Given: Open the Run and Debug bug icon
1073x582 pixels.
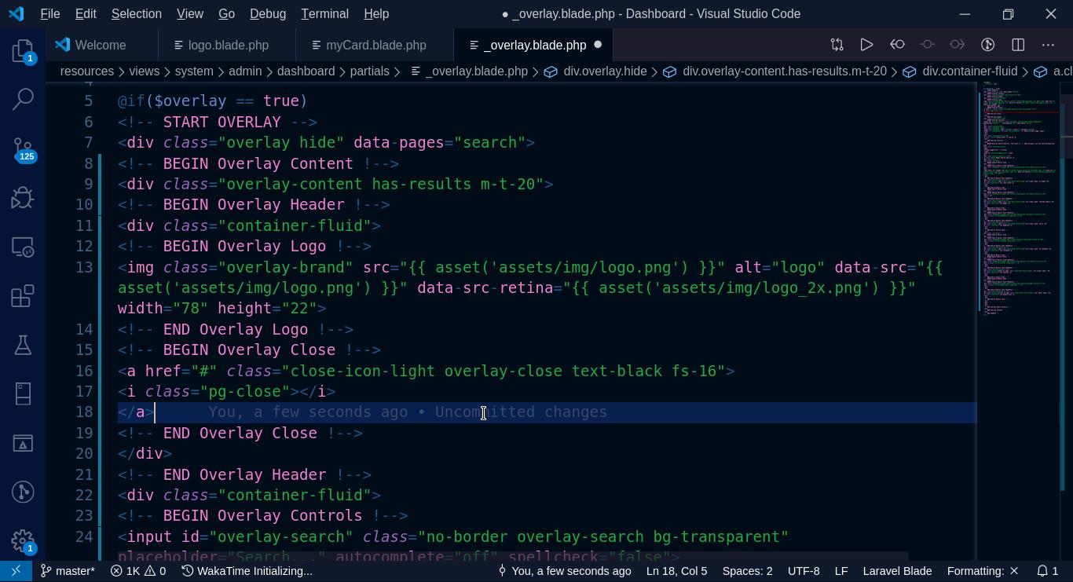Looking at the screenshot, I should (23, 197).
